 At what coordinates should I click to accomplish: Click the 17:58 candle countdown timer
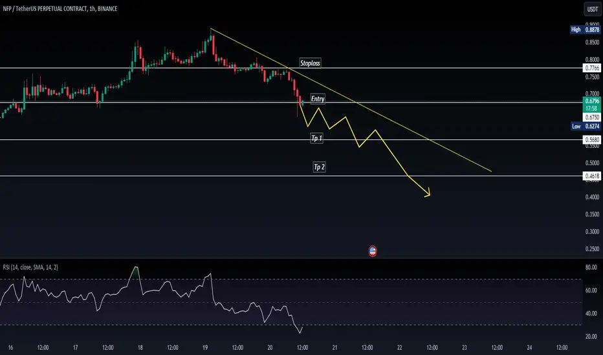[592, 108]
